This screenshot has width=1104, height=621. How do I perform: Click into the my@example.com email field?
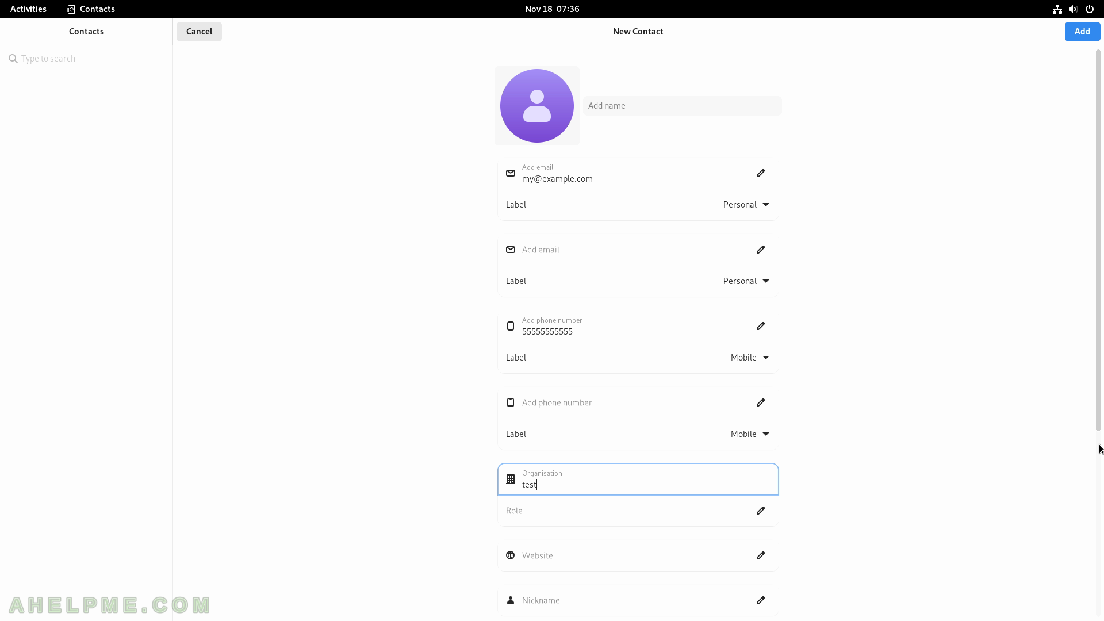coord(638,173)
